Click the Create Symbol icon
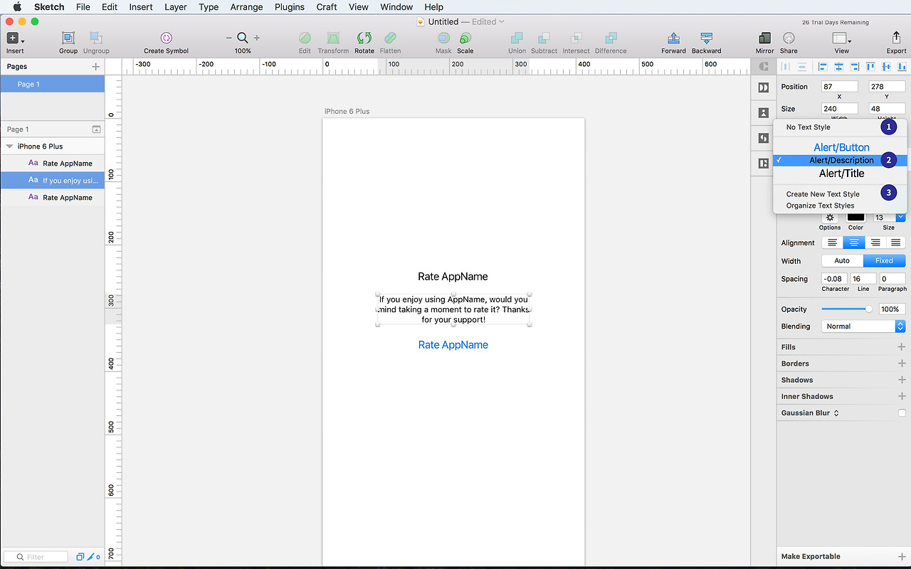 point(166,38)
